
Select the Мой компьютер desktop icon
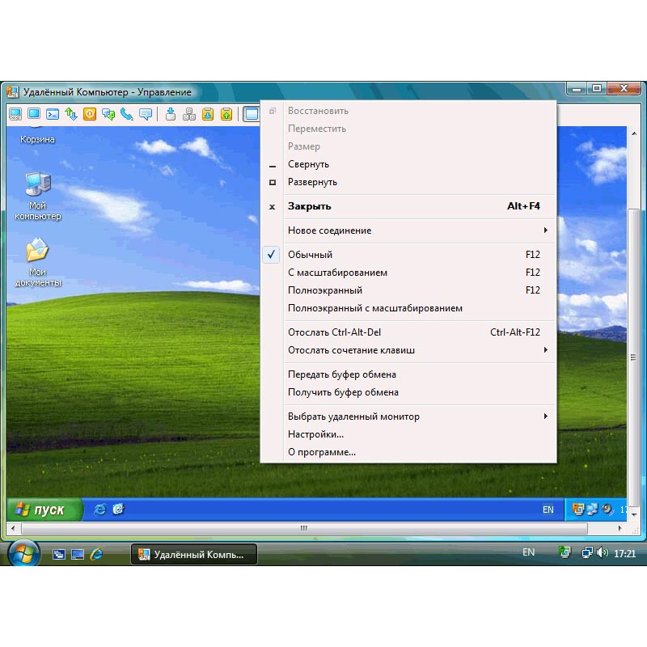(38, 197)
